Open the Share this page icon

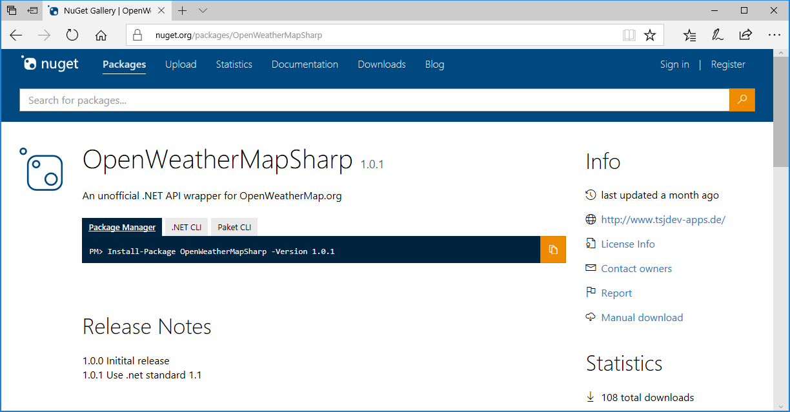[745, 35]
